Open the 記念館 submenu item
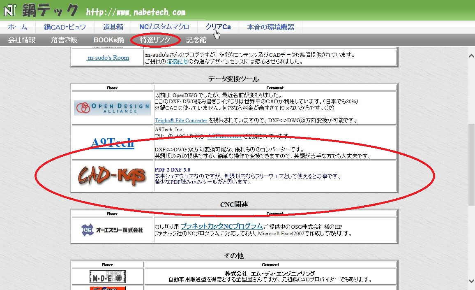 [x=196, y=40]
